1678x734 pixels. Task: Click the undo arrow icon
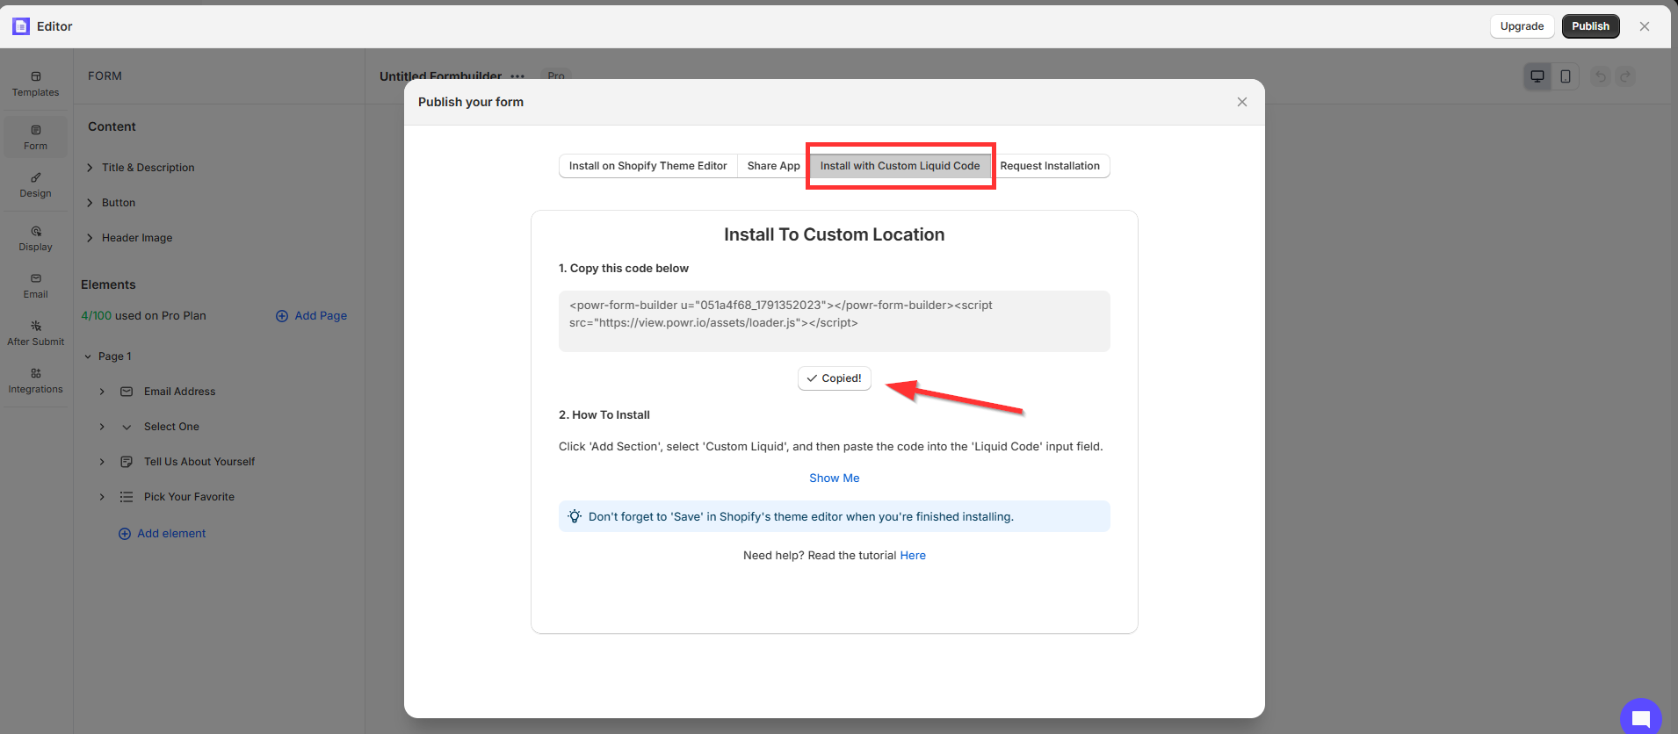pos(1601,76)
